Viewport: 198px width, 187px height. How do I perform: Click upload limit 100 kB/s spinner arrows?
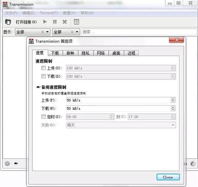pos(173,68)
